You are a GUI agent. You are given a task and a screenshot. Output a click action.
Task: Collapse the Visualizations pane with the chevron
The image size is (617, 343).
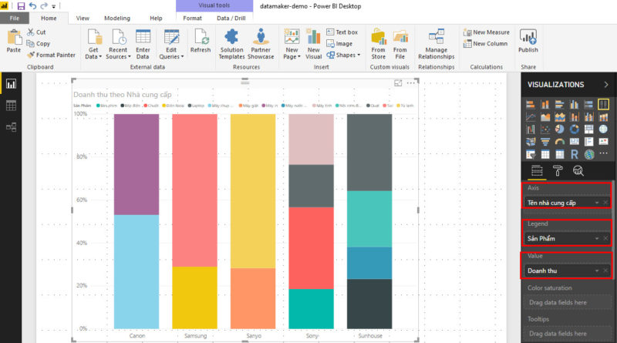(606, 85)
